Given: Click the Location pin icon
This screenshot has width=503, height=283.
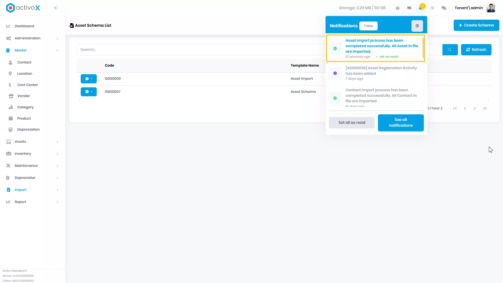Looking at the screenshot, I should pos(10,74).
